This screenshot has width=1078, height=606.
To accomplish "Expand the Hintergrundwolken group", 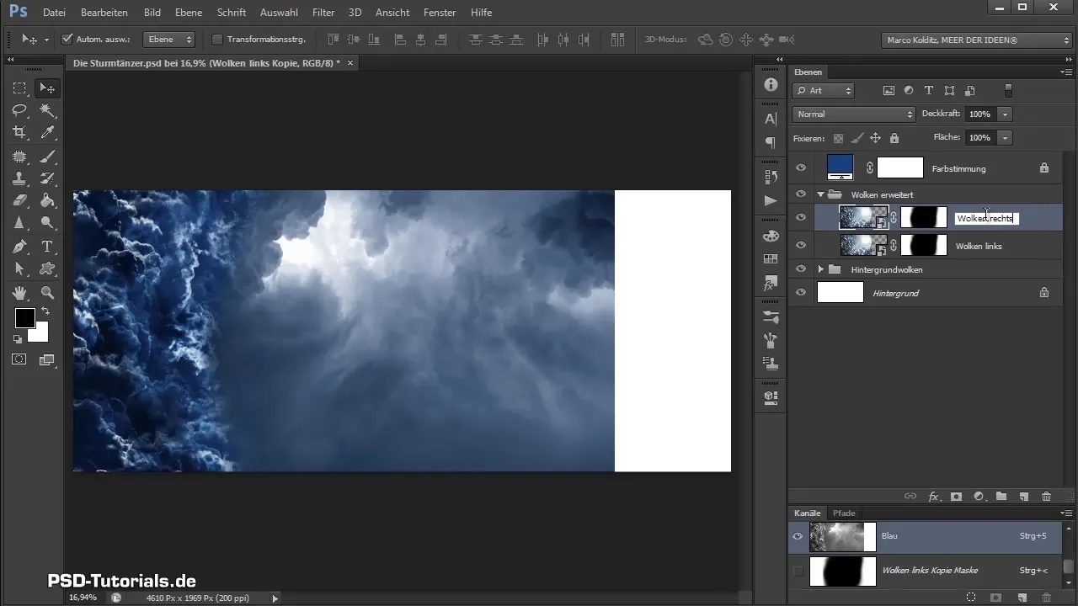I will pos(821,269).
